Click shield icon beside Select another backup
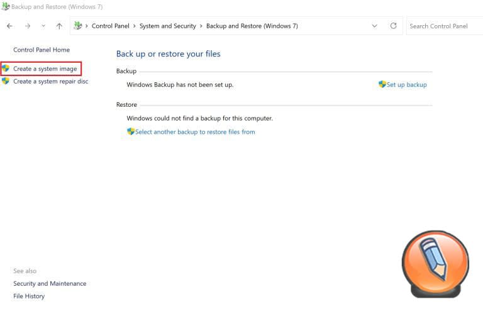The height and width of the screenshot is (309, 483). point(131,131)
